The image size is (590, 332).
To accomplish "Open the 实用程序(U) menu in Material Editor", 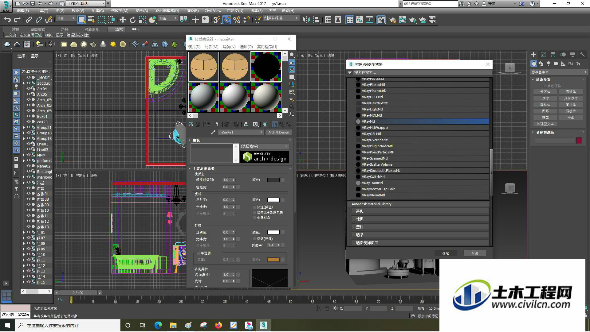I will point(267,47).
